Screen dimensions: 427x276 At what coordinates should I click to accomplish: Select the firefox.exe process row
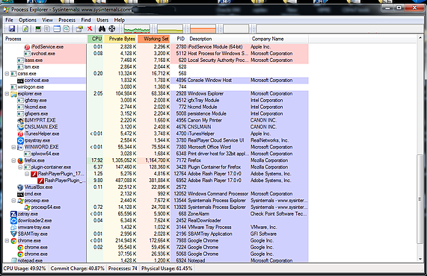click(156, 160)
